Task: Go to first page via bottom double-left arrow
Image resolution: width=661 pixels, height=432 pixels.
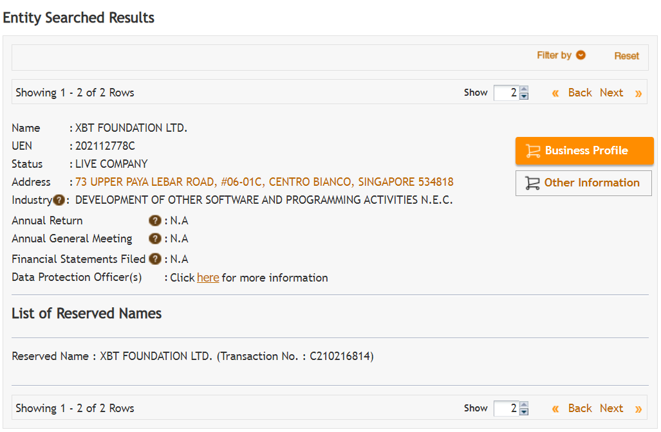Action: pyautogui.click(x=555, y=409)
